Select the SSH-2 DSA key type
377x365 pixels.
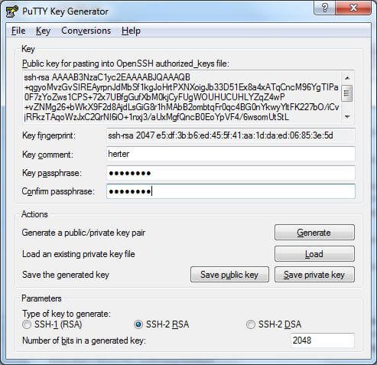[x=251, y=324]
